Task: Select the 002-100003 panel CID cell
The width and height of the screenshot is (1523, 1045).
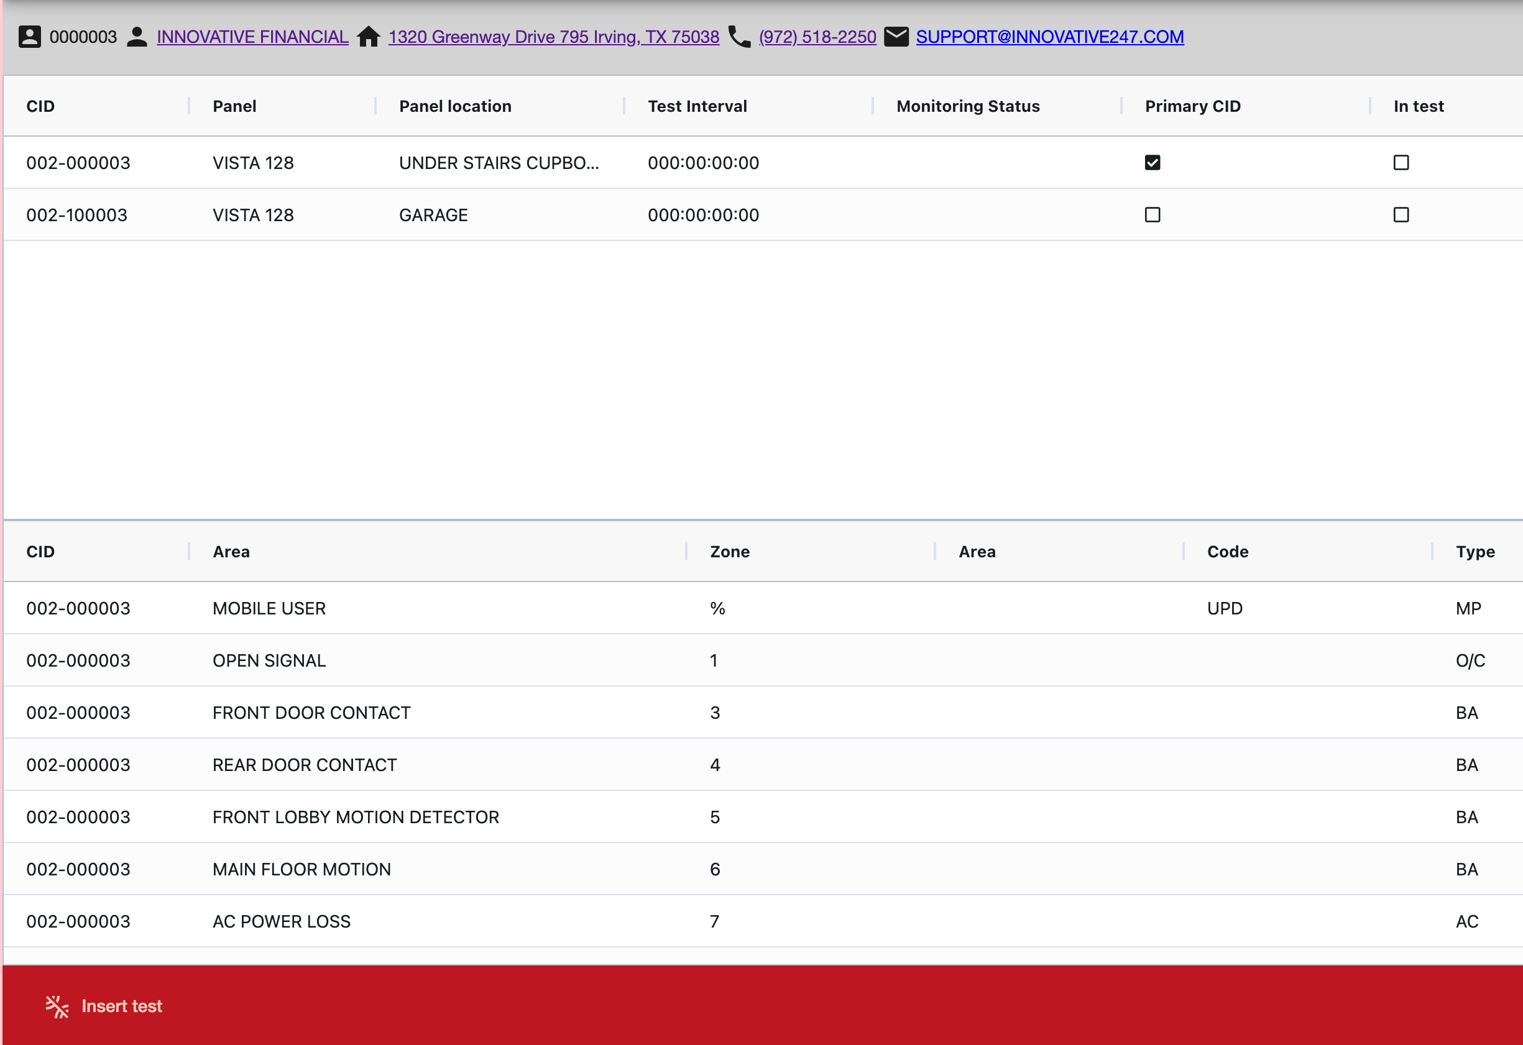Action: [x=76, y=215]
